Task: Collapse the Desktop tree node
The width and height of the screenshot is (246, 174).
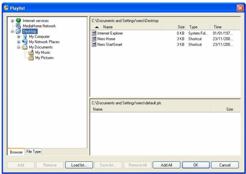Action: pyautogui.click(x=12, y=31)
